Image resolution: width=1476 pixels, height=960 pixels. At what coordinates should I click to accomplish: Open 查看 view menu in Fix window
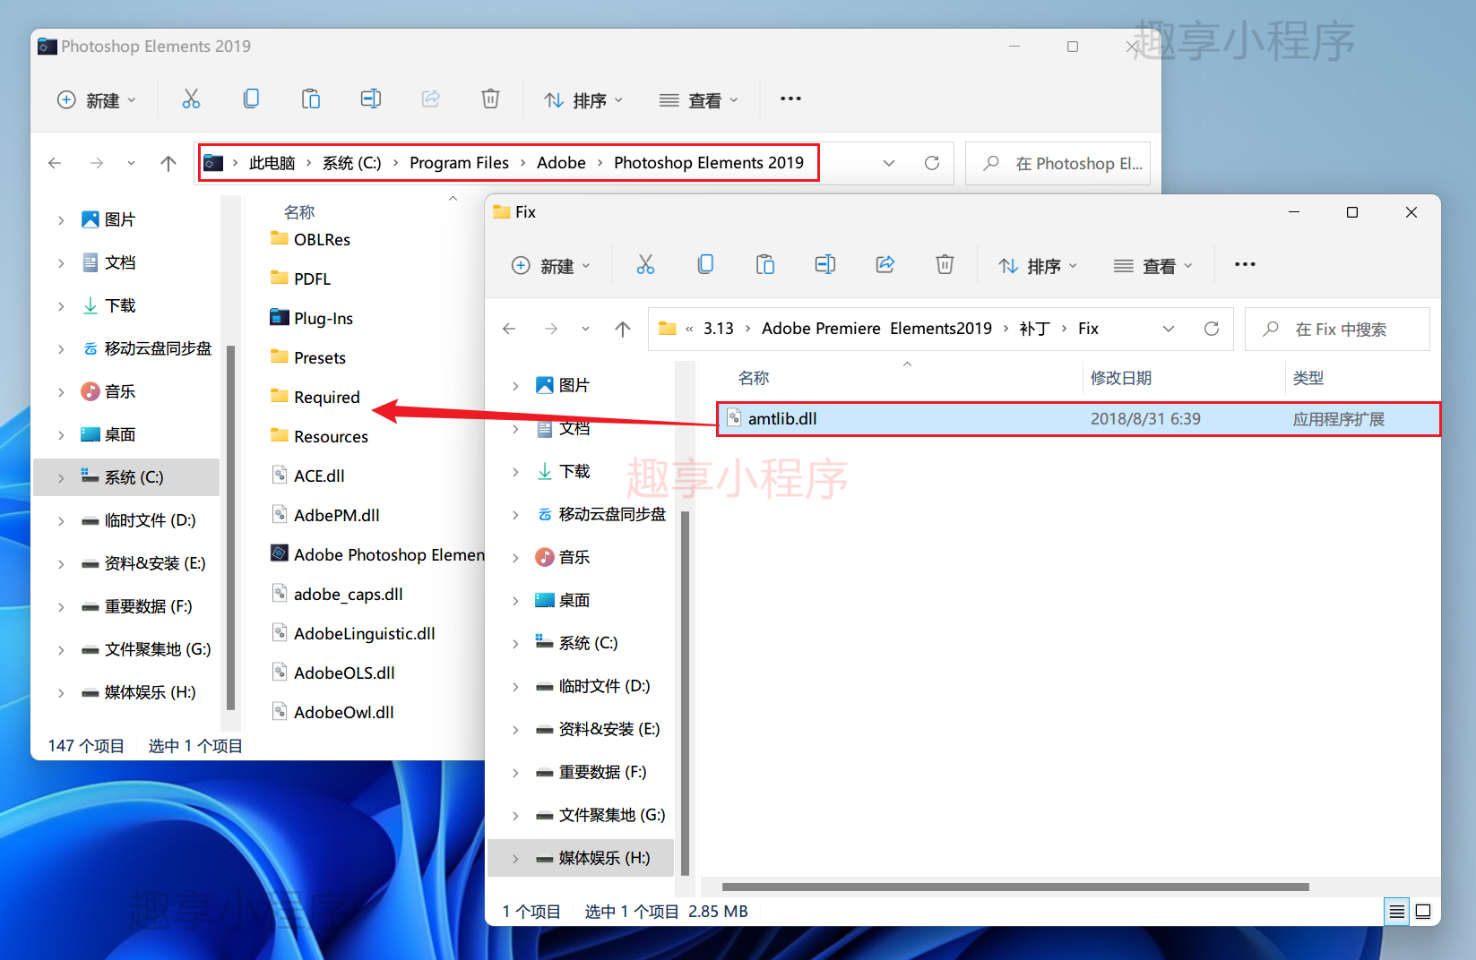pyautogui.click(x=1153, y=266)
